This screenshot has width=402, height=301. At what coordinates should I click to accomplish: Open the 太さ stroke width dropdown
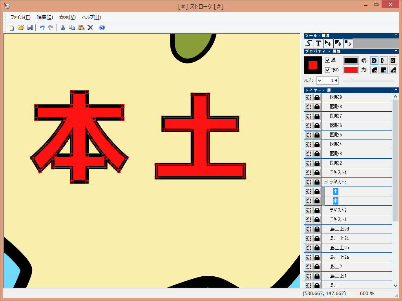tap(320, 80)
